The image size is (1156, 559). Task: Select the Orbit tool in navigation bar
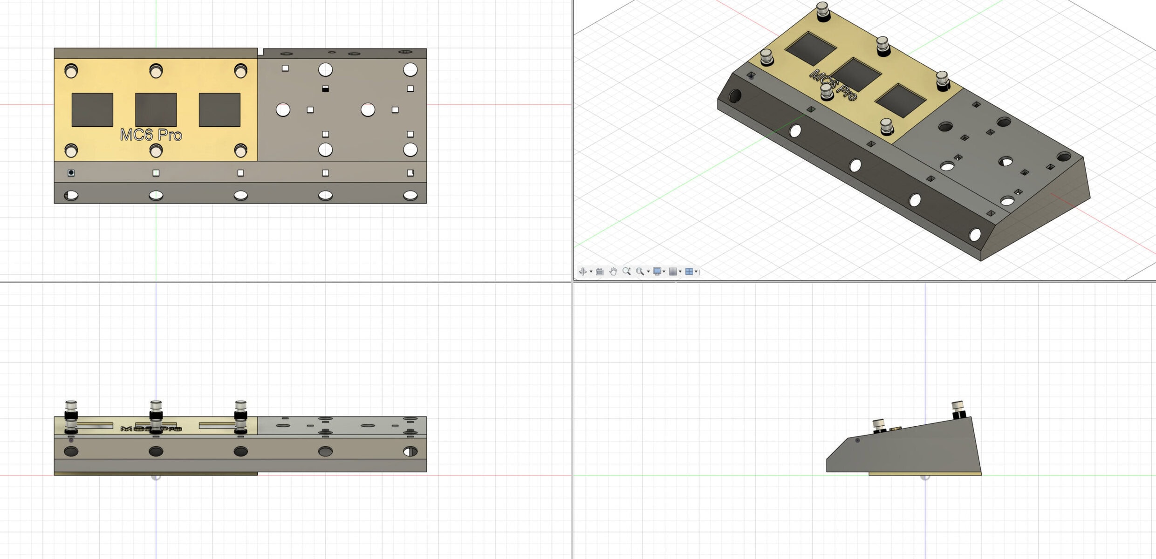[x=582, y=272]
